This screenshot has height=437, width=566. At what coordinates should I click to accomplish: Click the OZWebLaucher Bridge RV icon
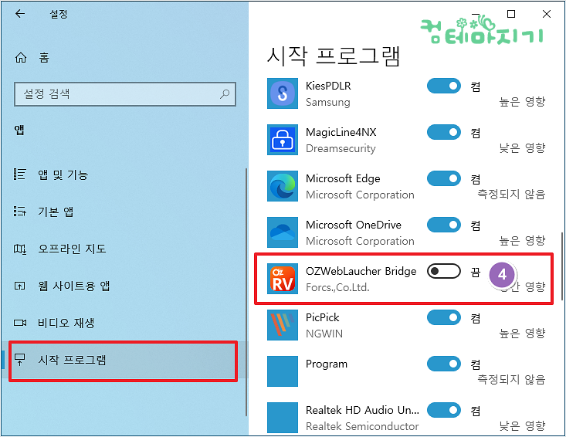coord(283,279)
